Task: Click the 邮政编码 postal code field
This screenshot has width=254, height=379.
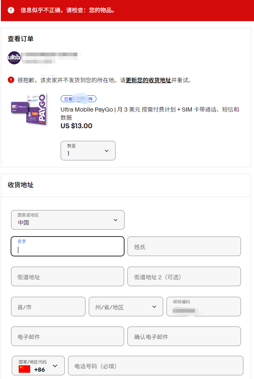Action: [x=204, y=306]
